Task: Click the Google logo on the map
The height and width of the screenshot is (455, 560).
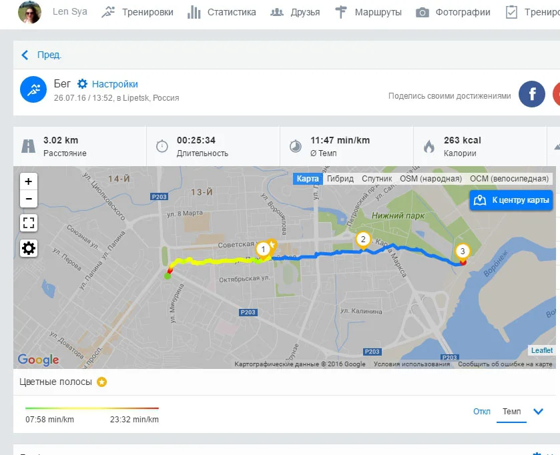Action: [38, 360]
